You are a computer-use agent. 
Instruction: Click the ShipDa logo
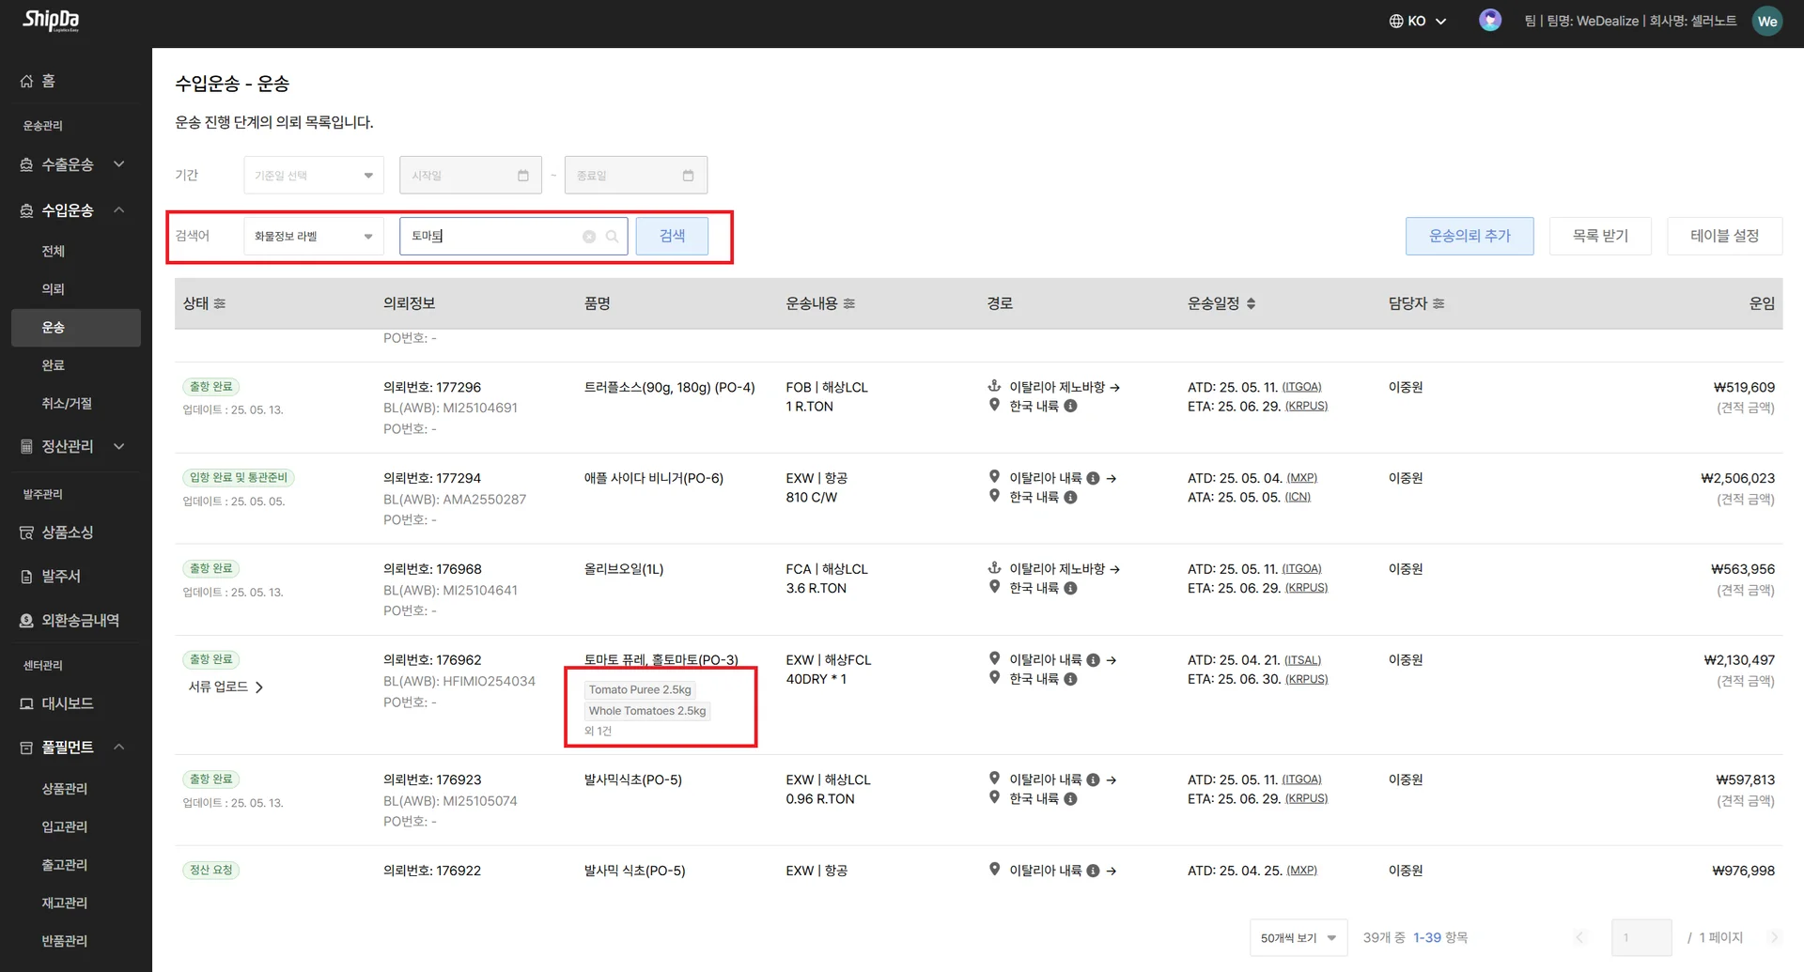pyautogui.click(x=51, y=21)
